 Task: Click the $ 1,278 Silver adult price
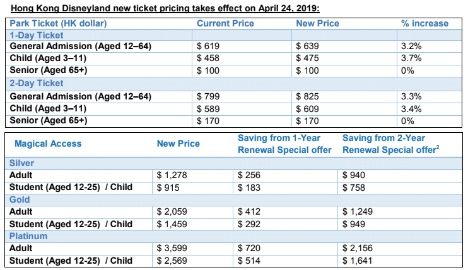click(x=170, y=175)
